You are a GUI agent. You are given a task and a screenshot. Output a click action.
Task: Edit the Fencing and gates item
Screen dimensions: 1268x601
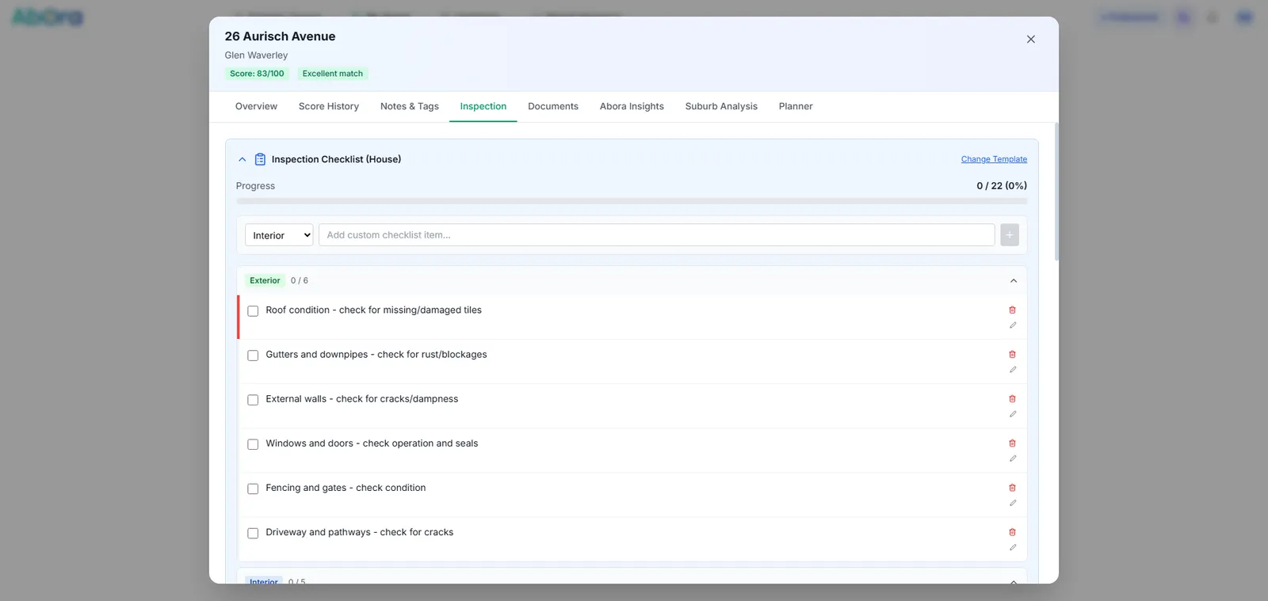point(1013,503)
